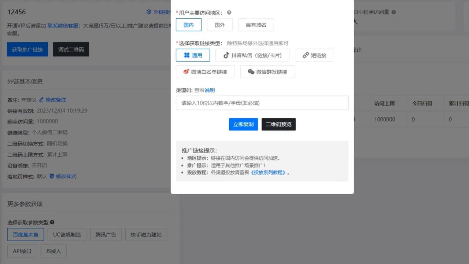The width and height of the screenshot is (469, 264).
Task: Click help icon beside 用户主要访问地区
Action: 229,12
